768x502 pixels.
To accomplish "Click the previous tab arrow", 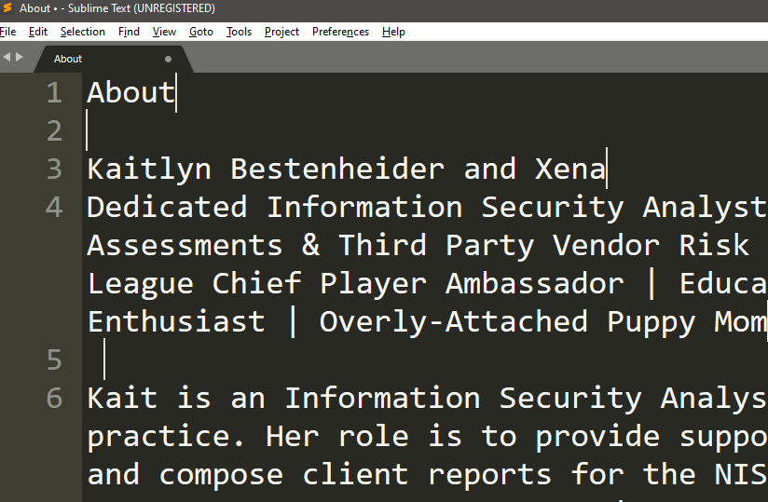I will pos(6,58).
